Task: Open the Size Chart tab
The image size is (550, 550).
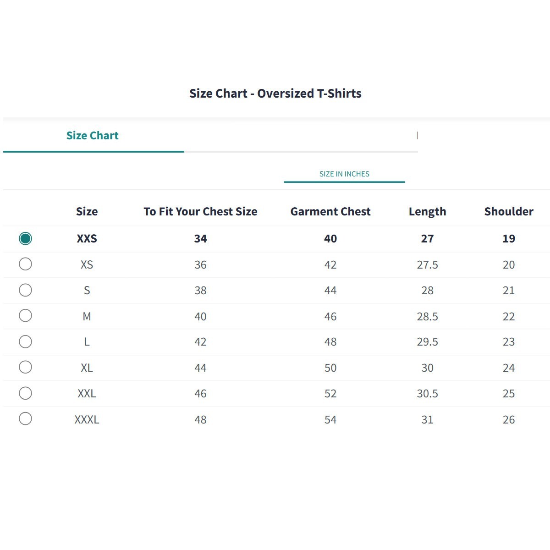Action: tap(93, 136)
